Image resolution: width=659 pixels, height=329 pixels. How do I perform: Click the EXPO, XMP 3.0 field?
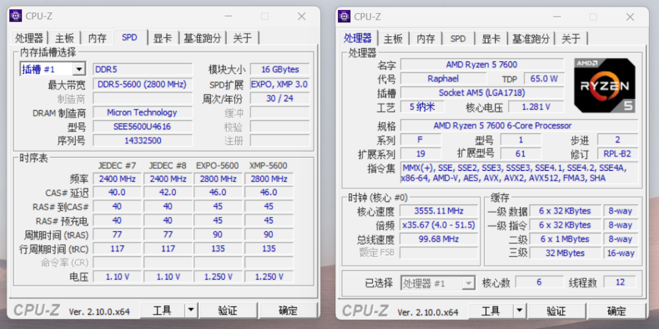pyautogui.click(x=280, y=84)
